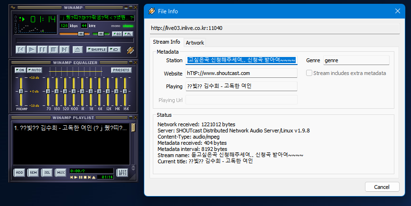
Task: Open playlist ADD menu
Action: pos(19,172)
